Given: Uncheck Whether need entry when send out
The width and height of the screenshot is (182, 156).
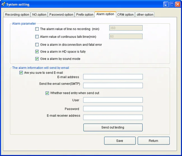Looking at the screenshot, I should pyautogui.click(x=47, y=93).
